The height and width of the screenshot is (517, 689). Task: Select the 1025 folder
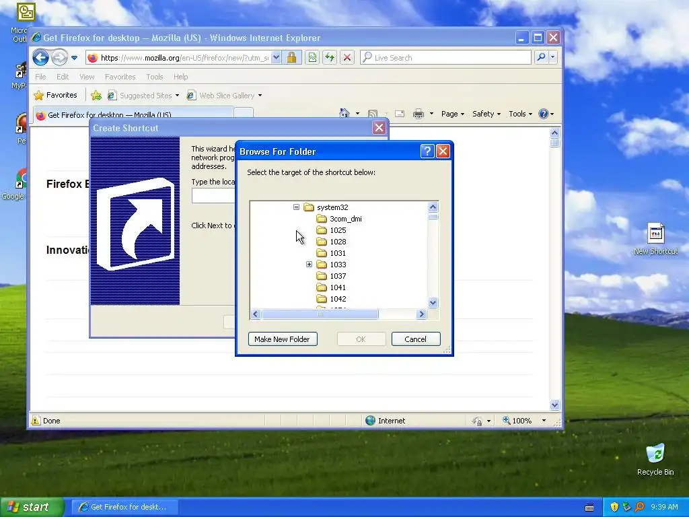point(338,230)
